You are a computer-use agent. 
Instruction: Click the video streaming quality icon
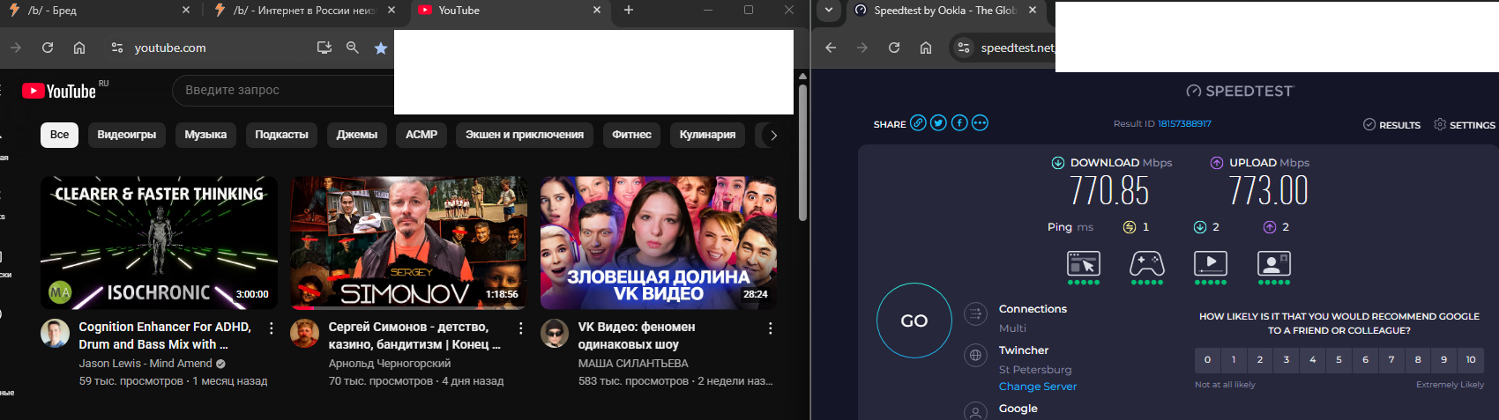[x=1210, y=263]
